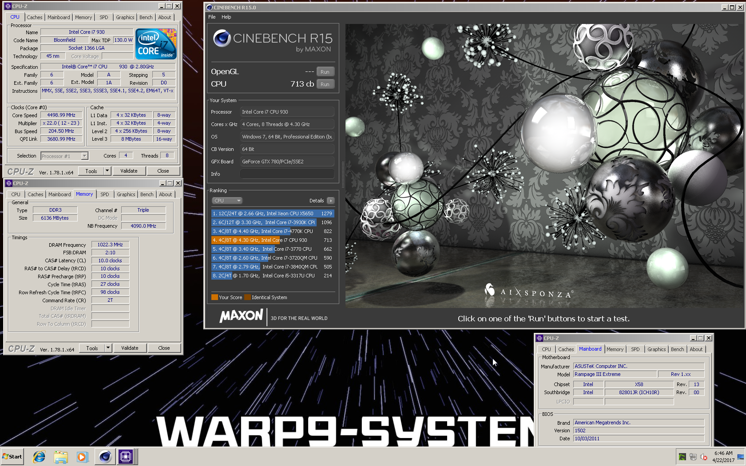The image size is (746, 466).
Task: Select the highlighted Core i7 CPU 930 ranking row
Action: pyautogui.click(x=273, y=240)
